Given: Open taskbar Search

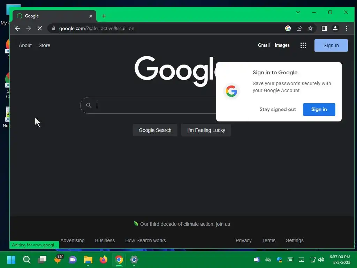Looking at the screenshot, I should 26,260.
